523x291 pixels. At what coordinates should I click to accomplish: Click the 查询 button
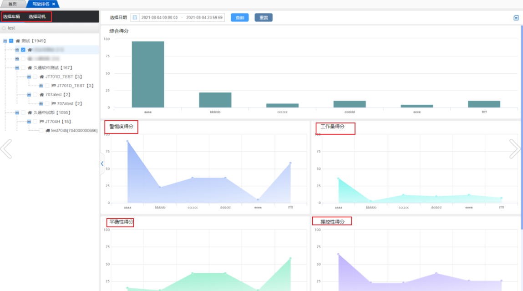pyautogui.click(x=239, y=18)
